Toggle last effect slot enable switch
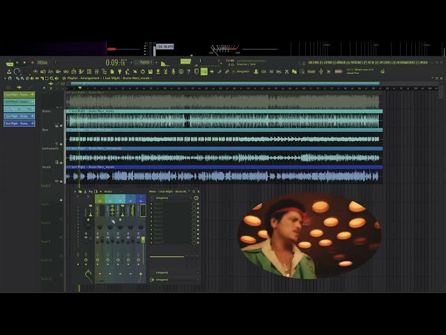The width and height of the screenshot is (446, 335). tap(198, 243)
